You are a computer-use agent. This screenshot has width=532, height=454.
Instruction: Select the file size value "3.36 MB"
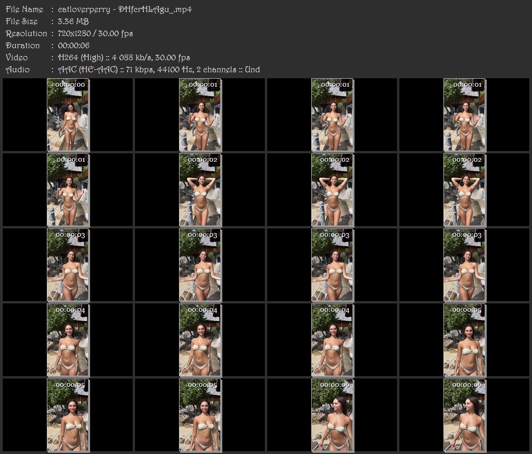(x=73, y=21)
